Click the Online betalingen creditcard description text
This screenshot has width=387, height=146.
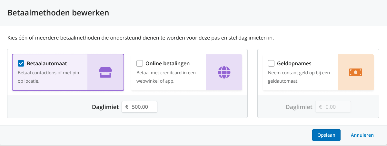click(166, 77)
